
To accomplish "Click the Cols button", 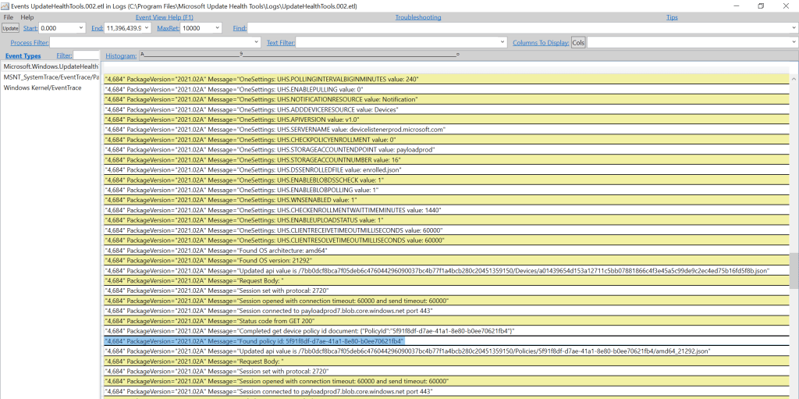I will coord(578,42).
